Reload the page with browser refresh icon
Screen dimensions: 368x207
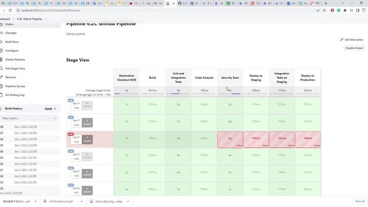tap(10, 10)
